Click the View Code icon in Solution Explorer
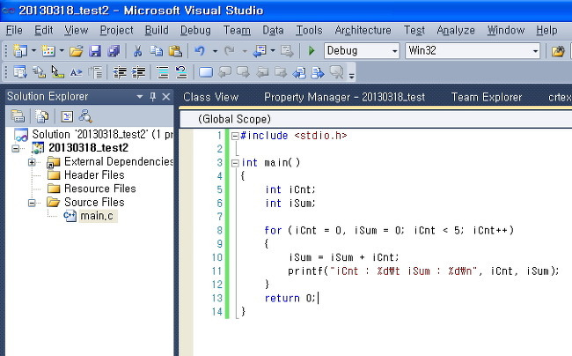The height and width of the screenshot is (356, 572). coord(67,116)
